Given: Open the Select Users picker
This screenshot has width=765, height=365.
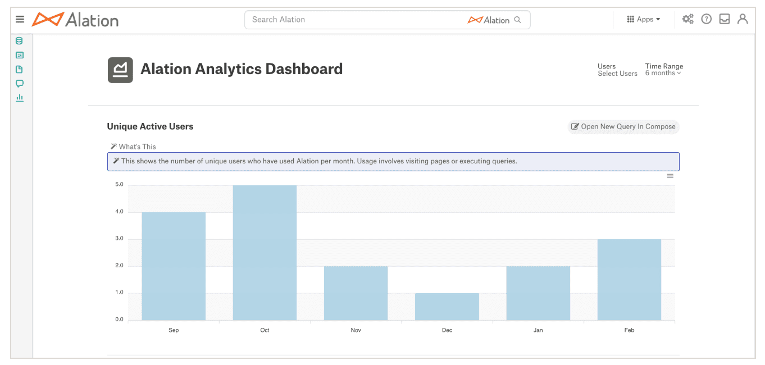Looking at the screenshot, I should (x=617, y=73).
